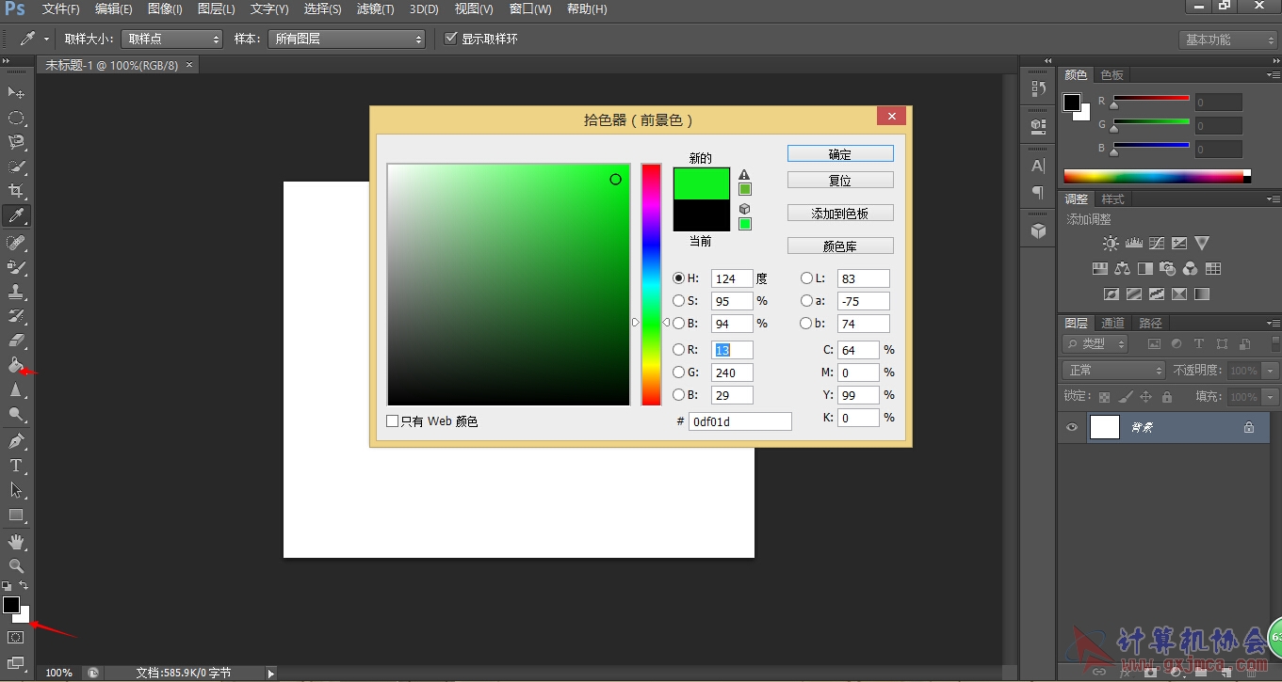
Task: Click the foreground color swatch in toolbar
Action: pyautogui.click(x=11, y=605)
